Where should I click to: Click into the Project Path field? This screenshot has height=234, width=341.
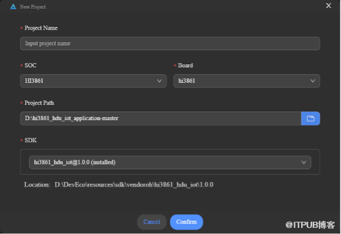tap(161, 118)
